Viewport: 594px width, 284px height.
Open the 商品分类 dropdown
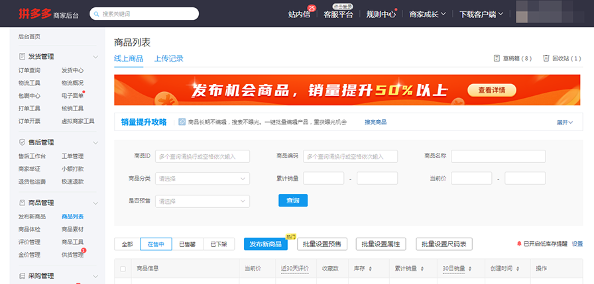tap(202, 179)
